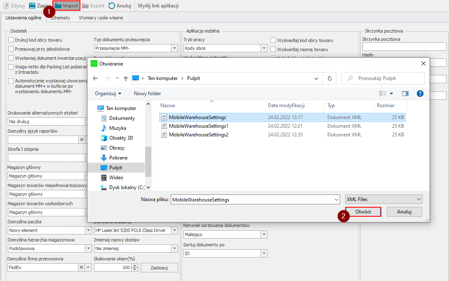The height and width of the screenshot is (281, 449).
Task: Click the Otwórz button
Action: pos(363,212)
